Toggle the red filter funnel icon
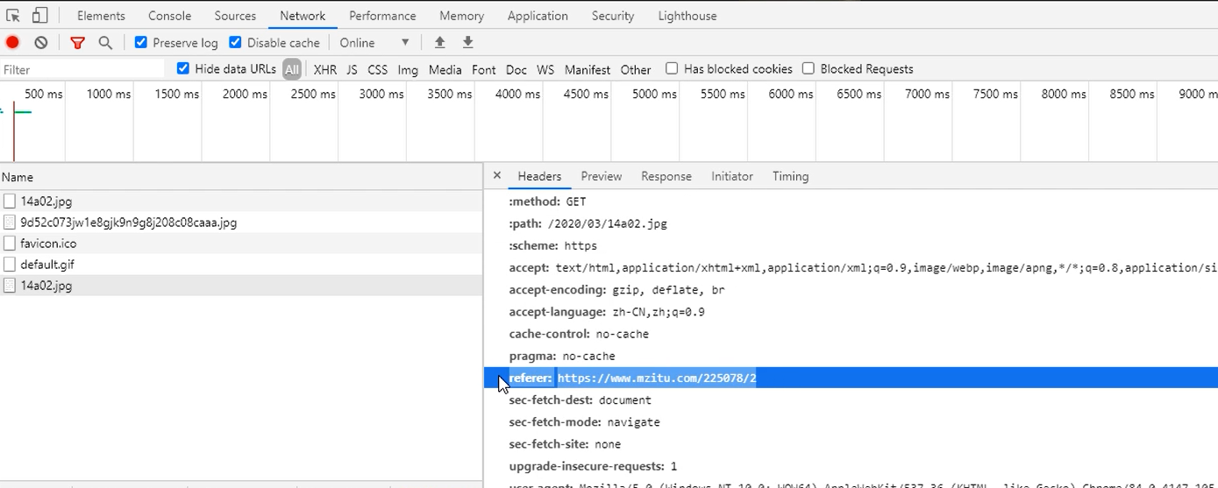This screenshot has width=1218, height=488. click(78, 43)
